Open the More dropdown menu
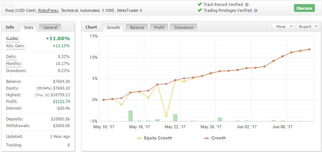The width and height of the screenshot is (322, 152). coord(283,27)
